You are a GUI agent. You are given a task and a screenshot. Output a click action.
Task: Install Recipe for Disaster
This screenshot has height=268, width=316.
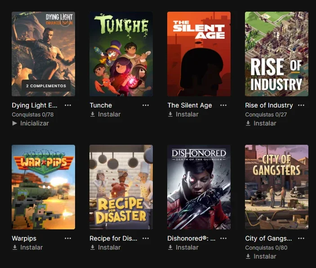105,247
